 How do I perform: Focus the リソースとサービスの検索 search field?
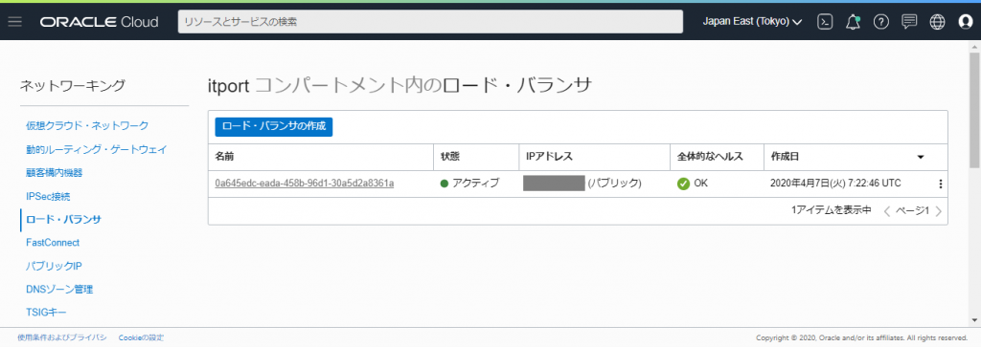(x=430, y=22)
